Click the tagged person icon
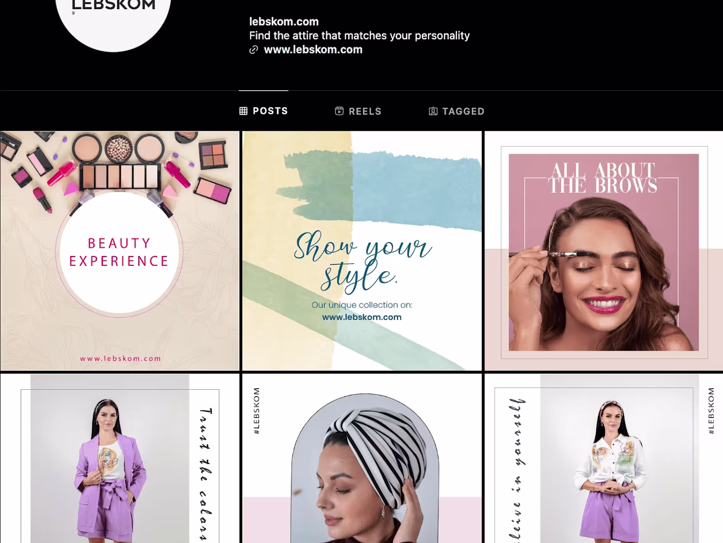Viewport: 723px width, 543px height. 433,111
